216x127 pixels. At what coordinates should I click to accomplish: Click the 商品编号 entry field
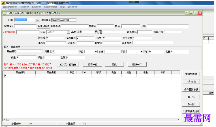pos(30,51)
